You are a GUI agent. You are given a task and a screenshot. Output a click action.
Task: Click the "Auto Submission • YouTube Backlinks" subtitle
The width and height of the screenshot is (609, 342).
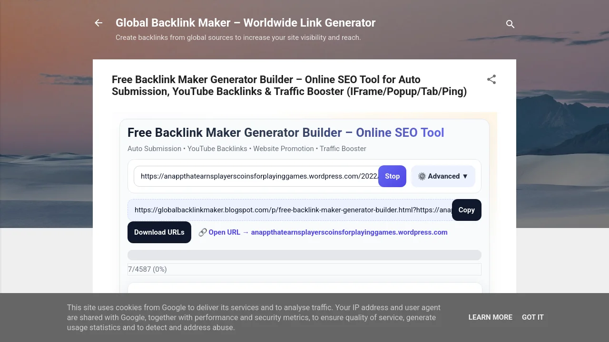247,149
